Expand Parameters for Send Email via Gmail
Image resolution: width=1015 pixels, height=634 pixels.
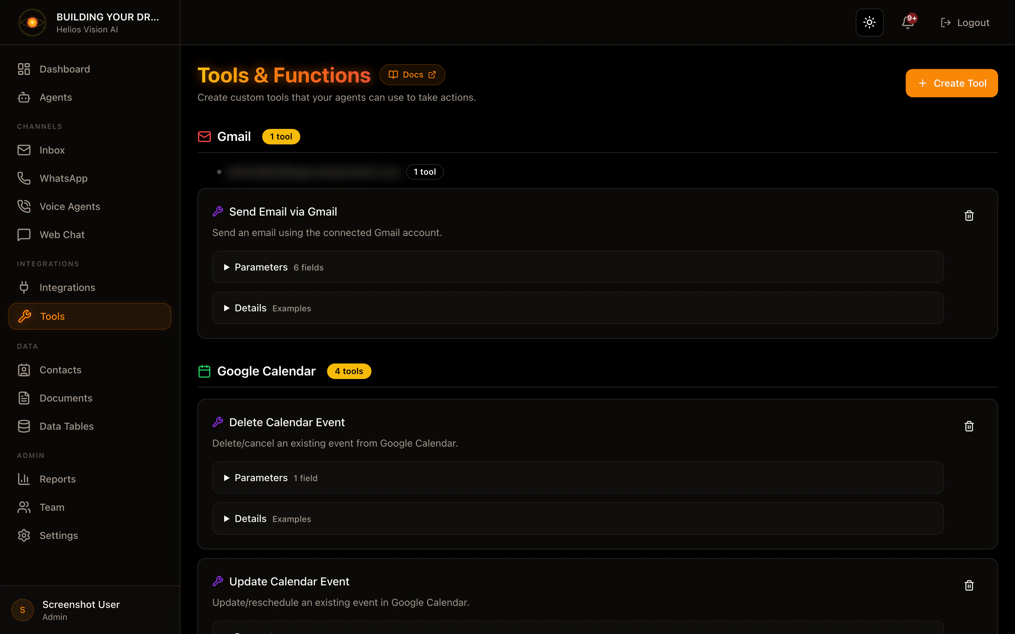click(261, 267)
